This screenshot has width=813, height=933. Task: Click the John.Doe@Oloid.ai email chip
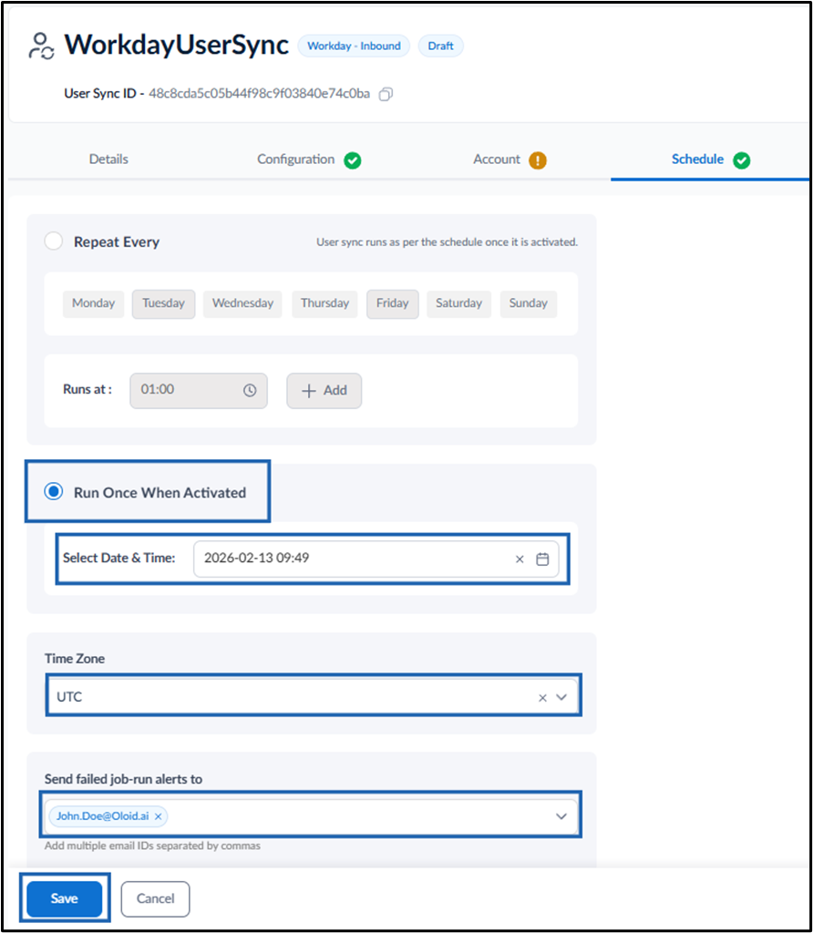point(108,815)
